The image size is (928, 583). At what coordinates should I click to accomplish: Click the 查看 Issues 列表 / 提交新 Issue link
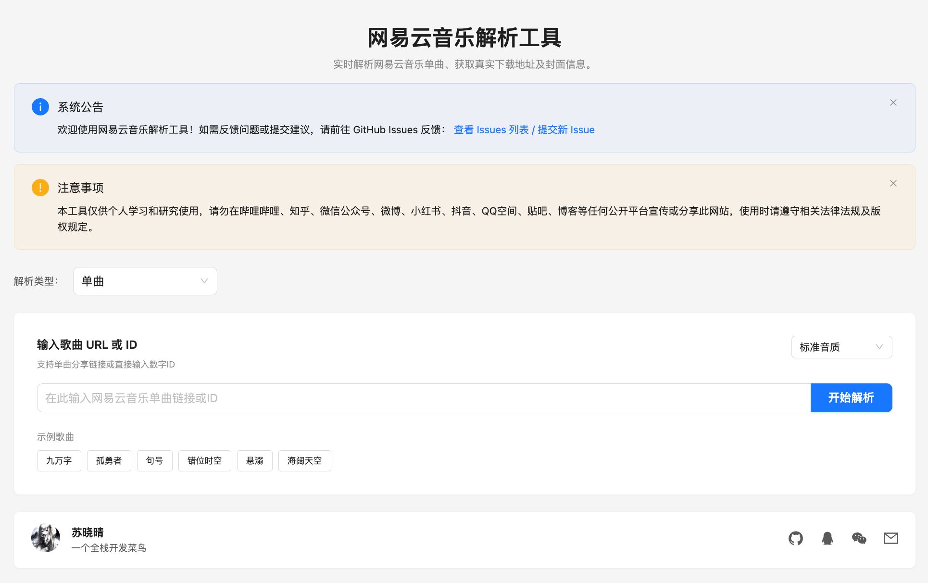coord(524,130)
